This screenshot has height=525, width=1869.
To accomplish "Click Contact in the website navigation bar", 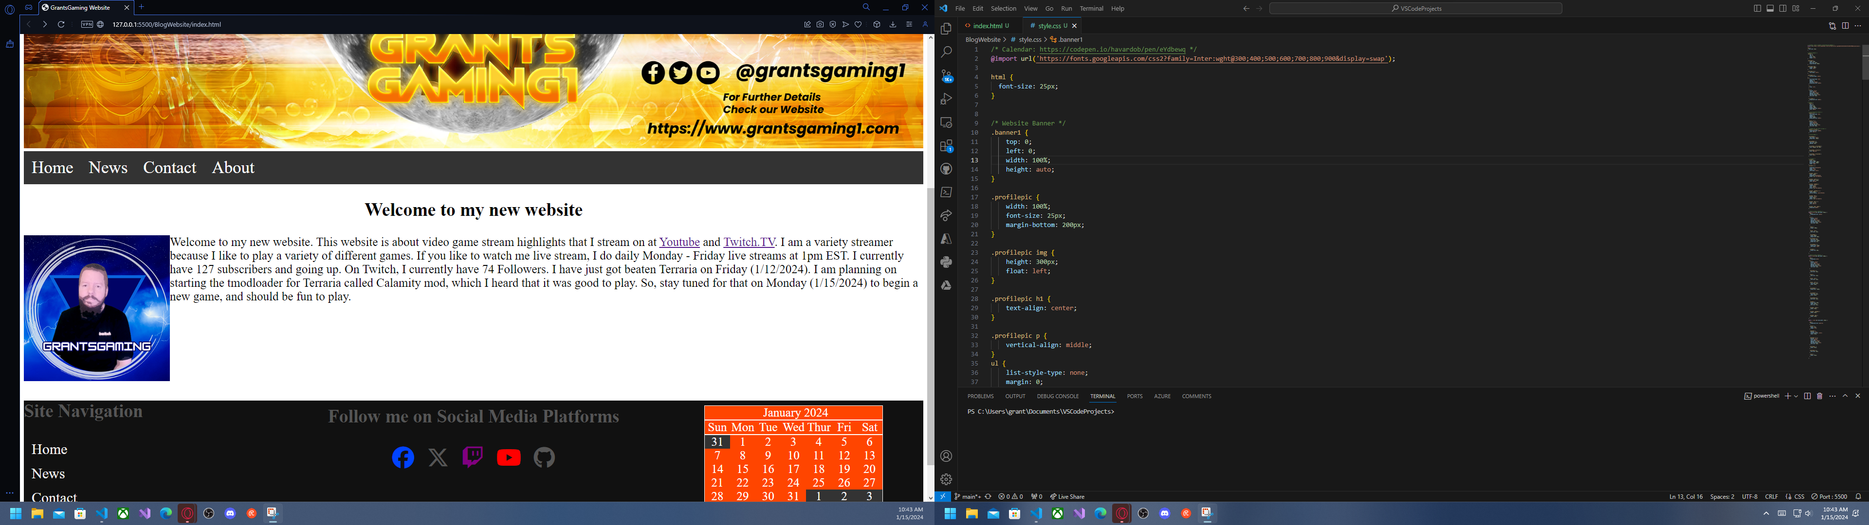I will pos(169,168).
